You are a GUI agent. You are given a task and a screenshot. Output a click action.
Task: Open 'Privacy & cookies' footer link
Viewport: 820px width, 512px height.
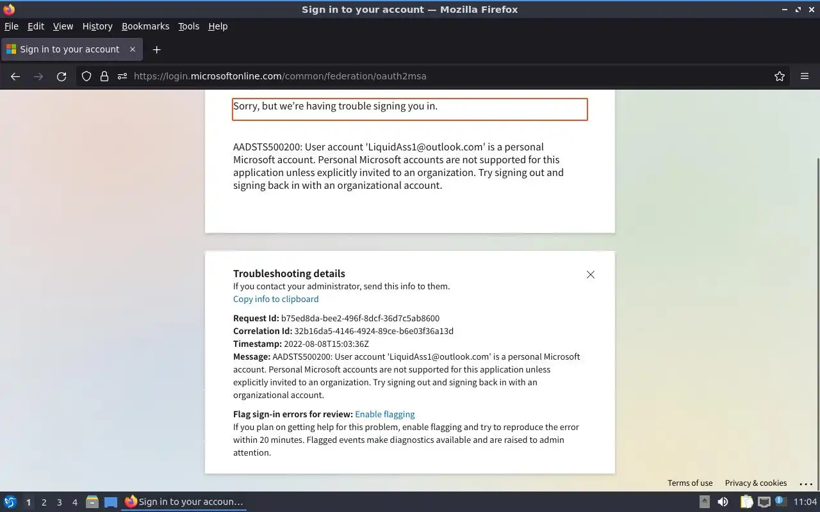(755, 483)
